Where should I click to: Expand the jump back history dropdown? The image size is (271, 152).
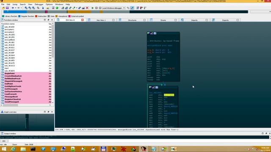15,8
